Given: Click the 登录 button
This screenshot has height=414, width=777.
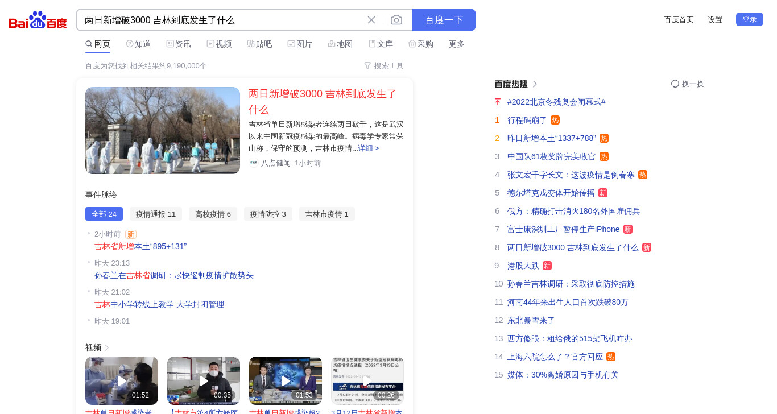Looking at the screenshot, I should [750, 19].
